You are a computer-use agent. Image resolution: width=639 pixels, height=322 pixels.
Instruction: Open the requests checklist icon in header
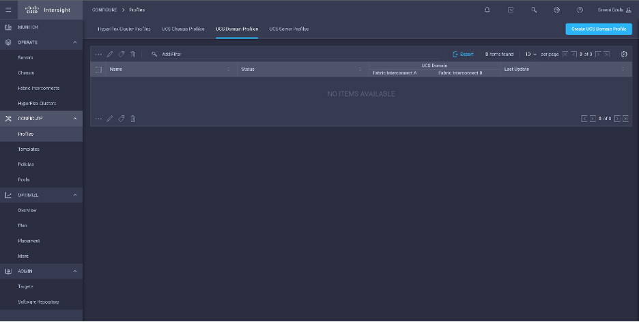(x=511, y=10)
